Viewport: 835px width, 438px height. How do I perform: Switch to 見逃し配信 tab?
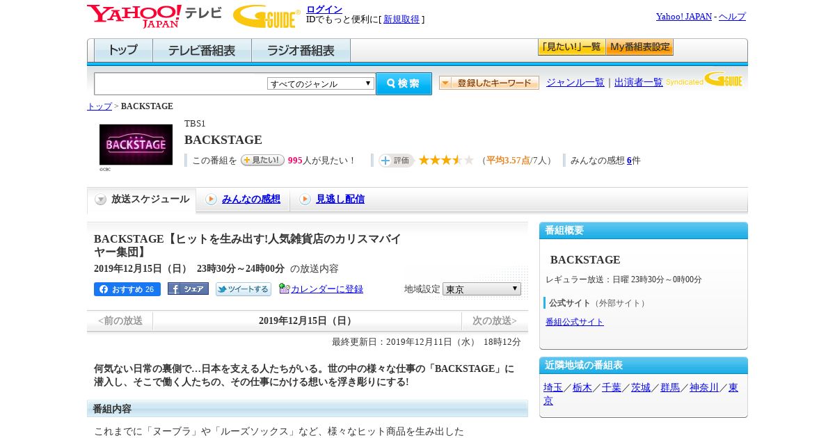pyautogui.click(x=340, y=199)
